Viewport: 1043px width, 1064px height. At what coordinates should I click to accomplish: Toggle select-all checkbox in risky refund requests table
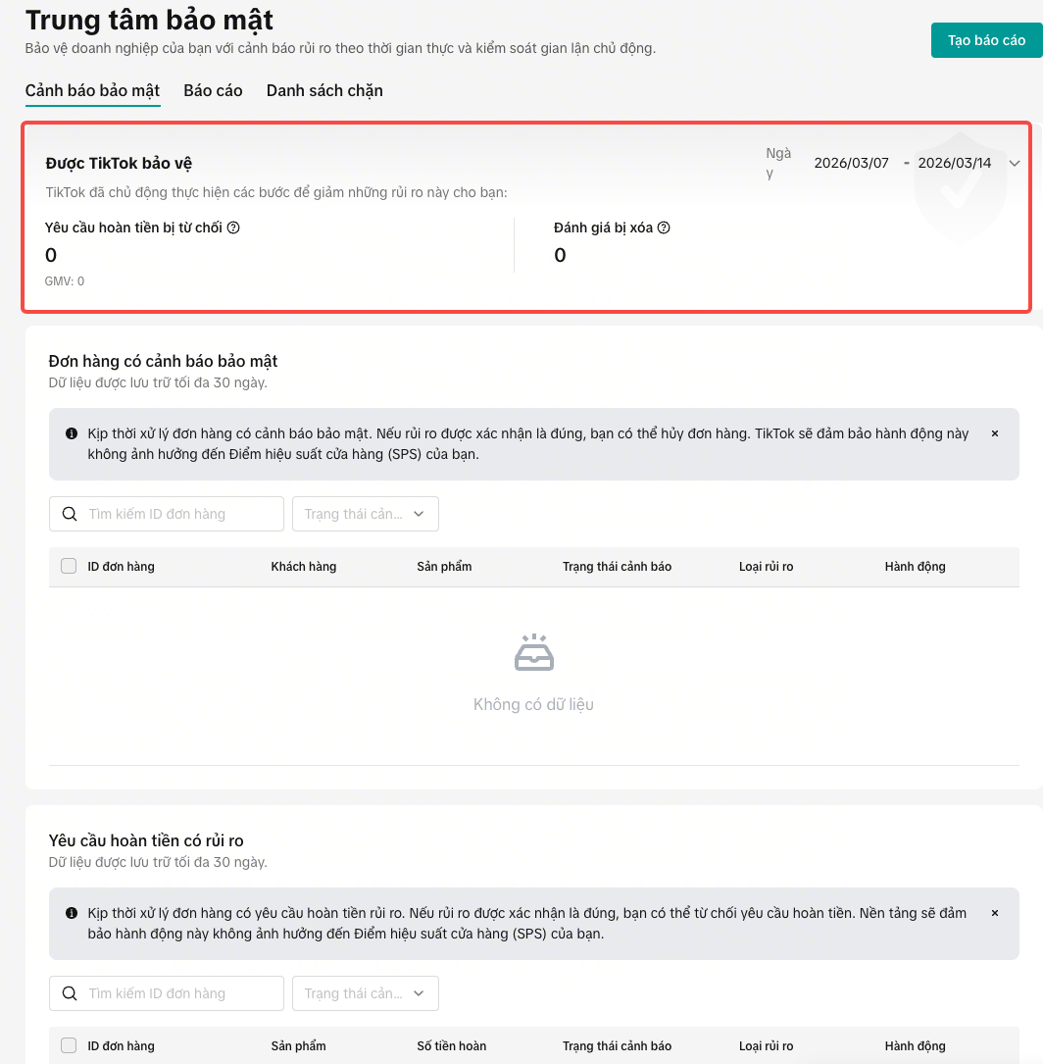click(69, 1045)
